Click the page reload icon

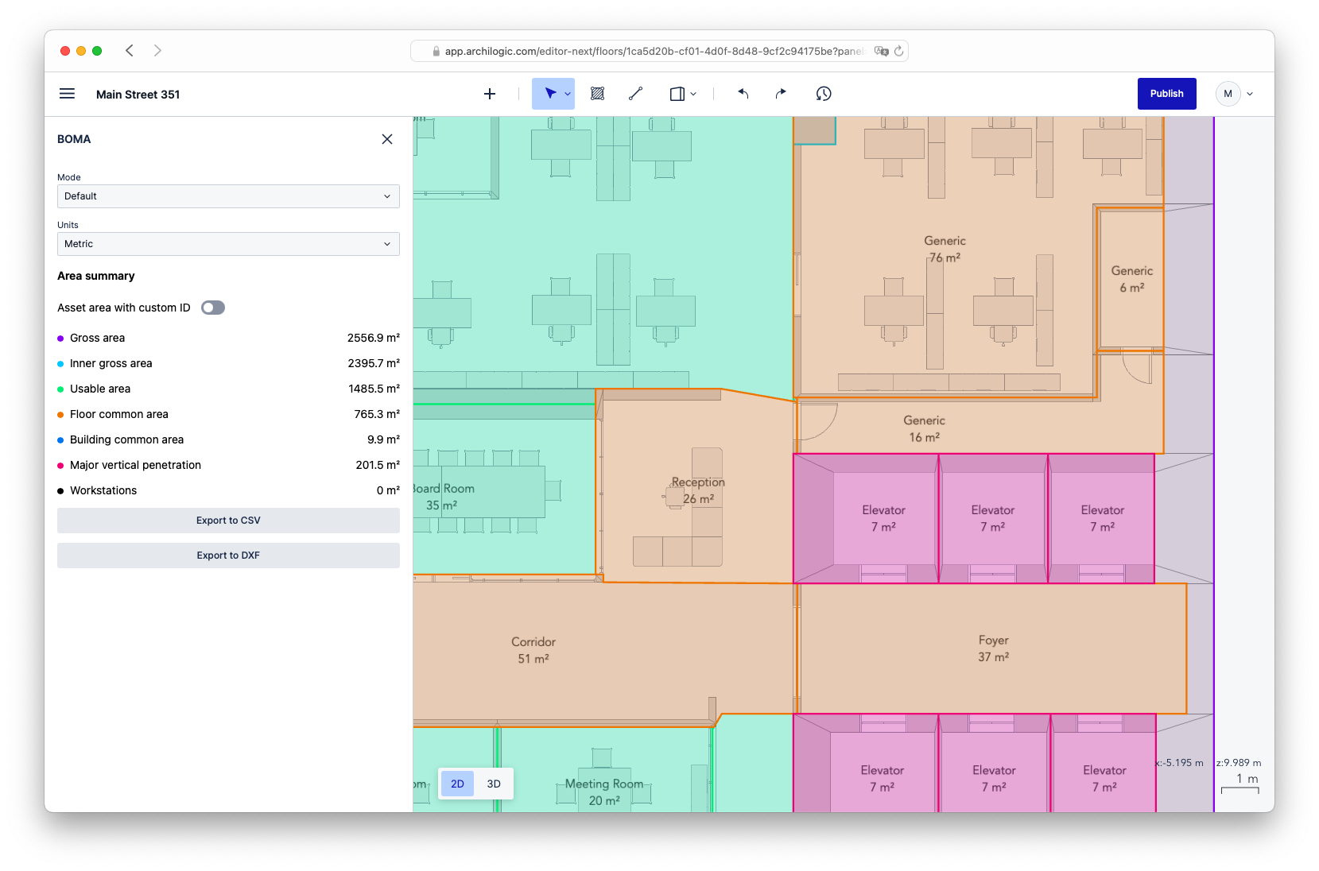coord(899,51)
